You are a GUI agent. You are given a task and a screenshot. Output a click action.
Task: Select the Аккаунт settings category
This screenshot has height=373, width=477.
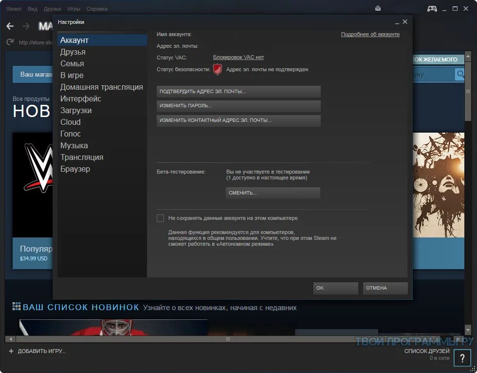[102, 40]
